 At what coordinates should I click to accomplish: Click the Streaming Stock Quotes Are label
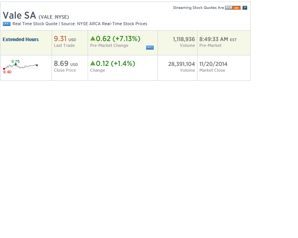(x=198, y=8)
